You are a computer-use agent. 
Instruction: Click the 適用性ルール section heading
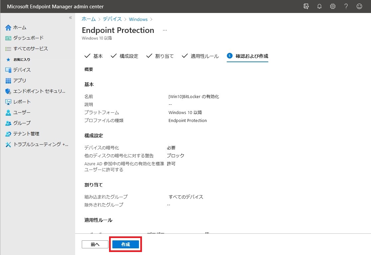point(98,220)
